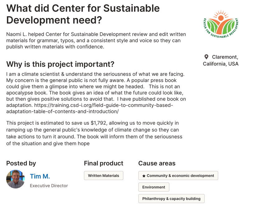Image resolution: width=255 pixels, height=223 pixels.
Task: Click the 'Posted by' section heading
Action: [x=21, y=163]
